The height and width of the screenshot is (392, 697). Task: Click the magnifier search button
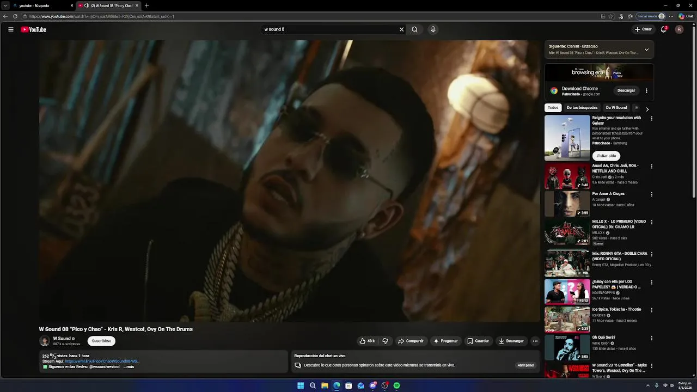tap(414, 29)
